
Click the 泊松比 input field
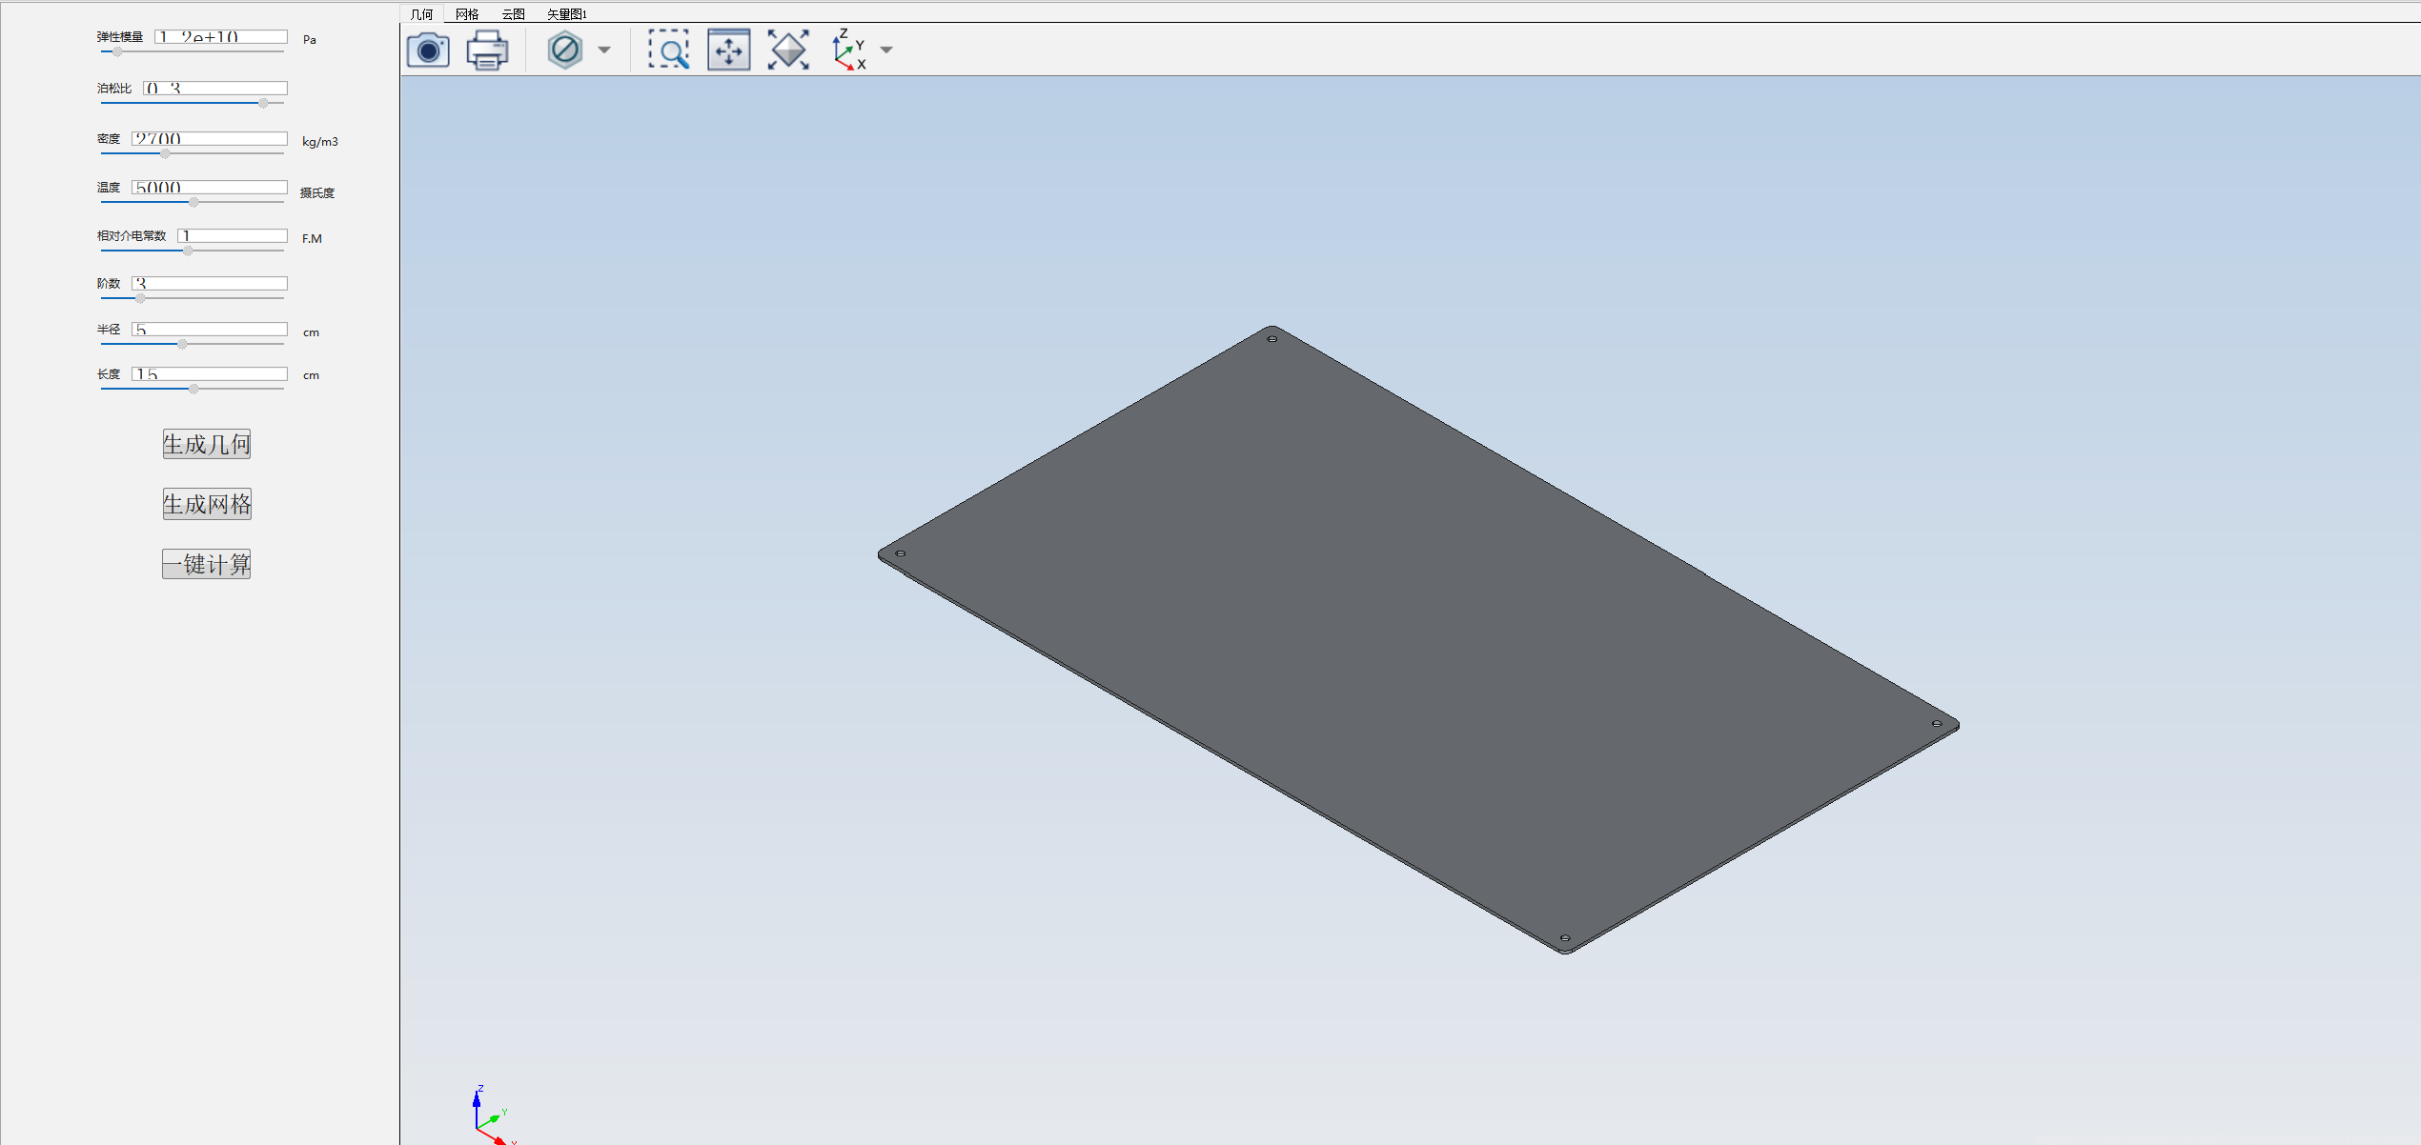215,88
